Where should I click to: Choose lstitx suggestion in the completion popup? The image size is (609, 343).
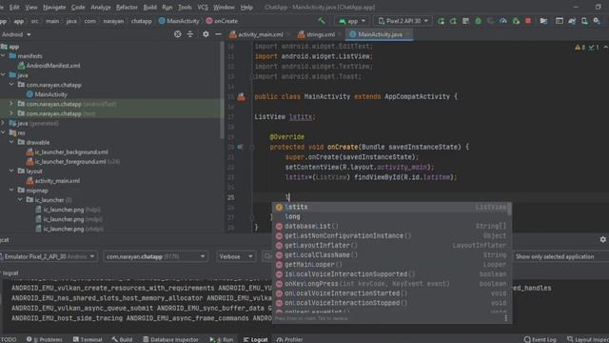391,207
